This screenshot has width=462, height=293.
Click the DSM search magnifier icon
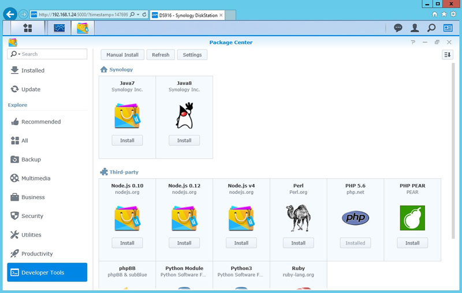tap(431, 28)
